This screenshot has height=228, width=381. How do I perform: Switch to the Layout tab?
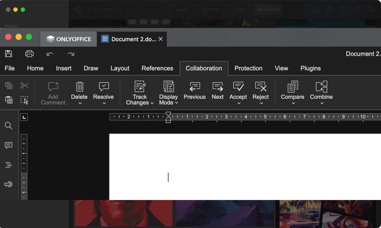[120, 68]
